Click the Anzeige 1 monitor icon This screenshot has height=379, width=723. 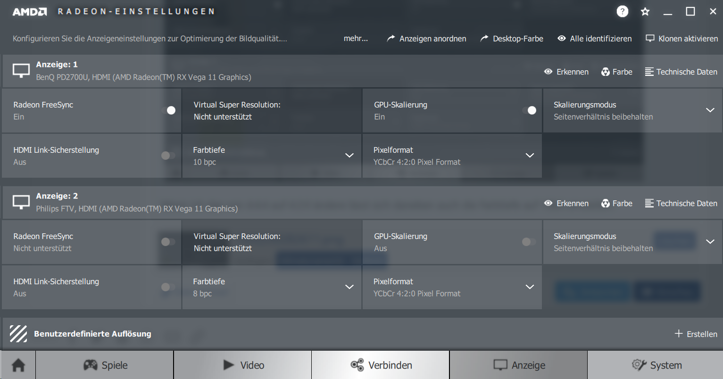(21, 71)
